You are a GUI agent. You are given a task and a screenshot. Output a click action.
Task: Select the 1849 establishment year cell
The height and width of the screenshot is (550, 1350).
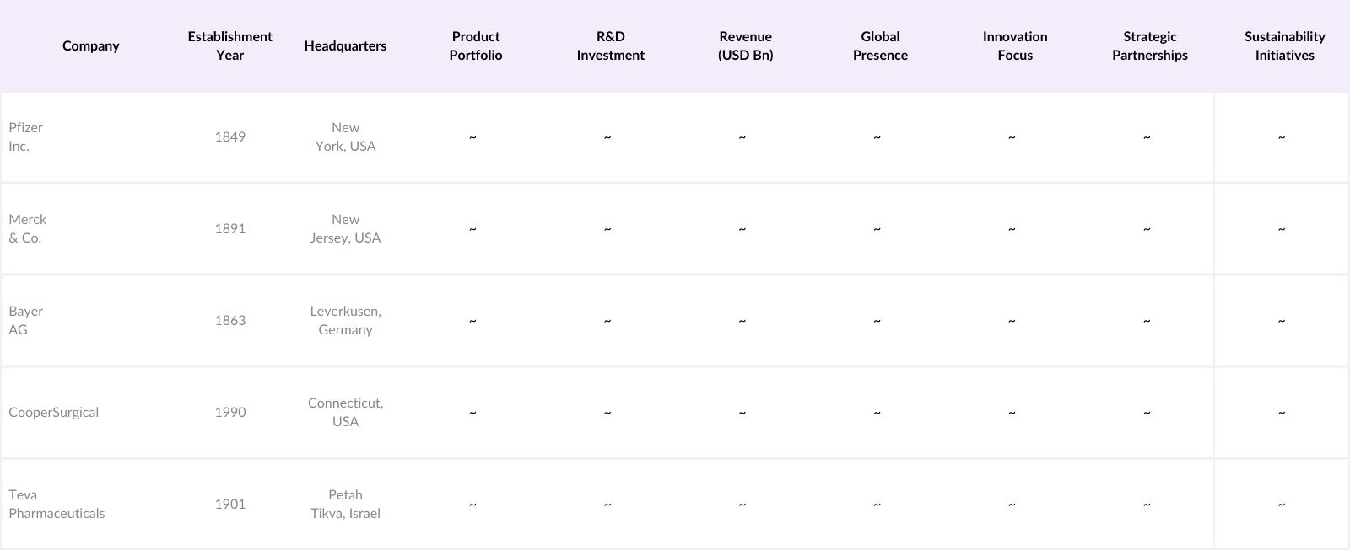[229, 136]
